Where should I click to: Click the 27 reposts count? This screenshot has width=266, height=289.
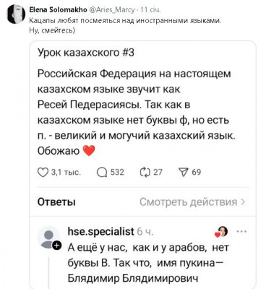(158, 173)
